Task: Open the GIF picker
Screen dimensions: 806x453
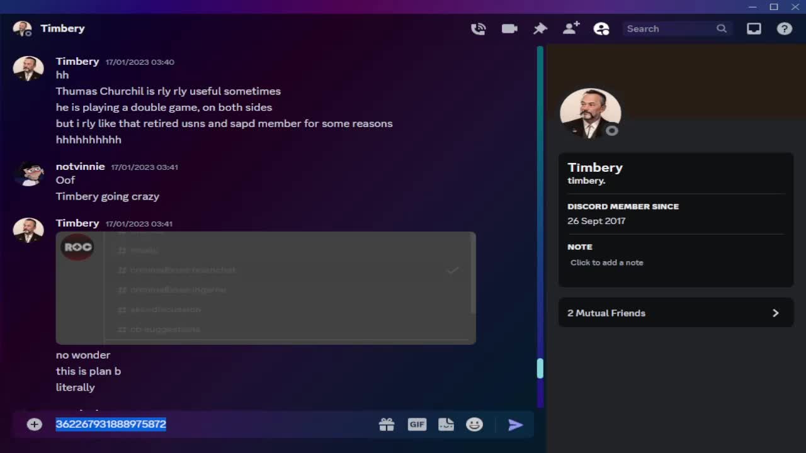Action: click(x=417, y=425)
